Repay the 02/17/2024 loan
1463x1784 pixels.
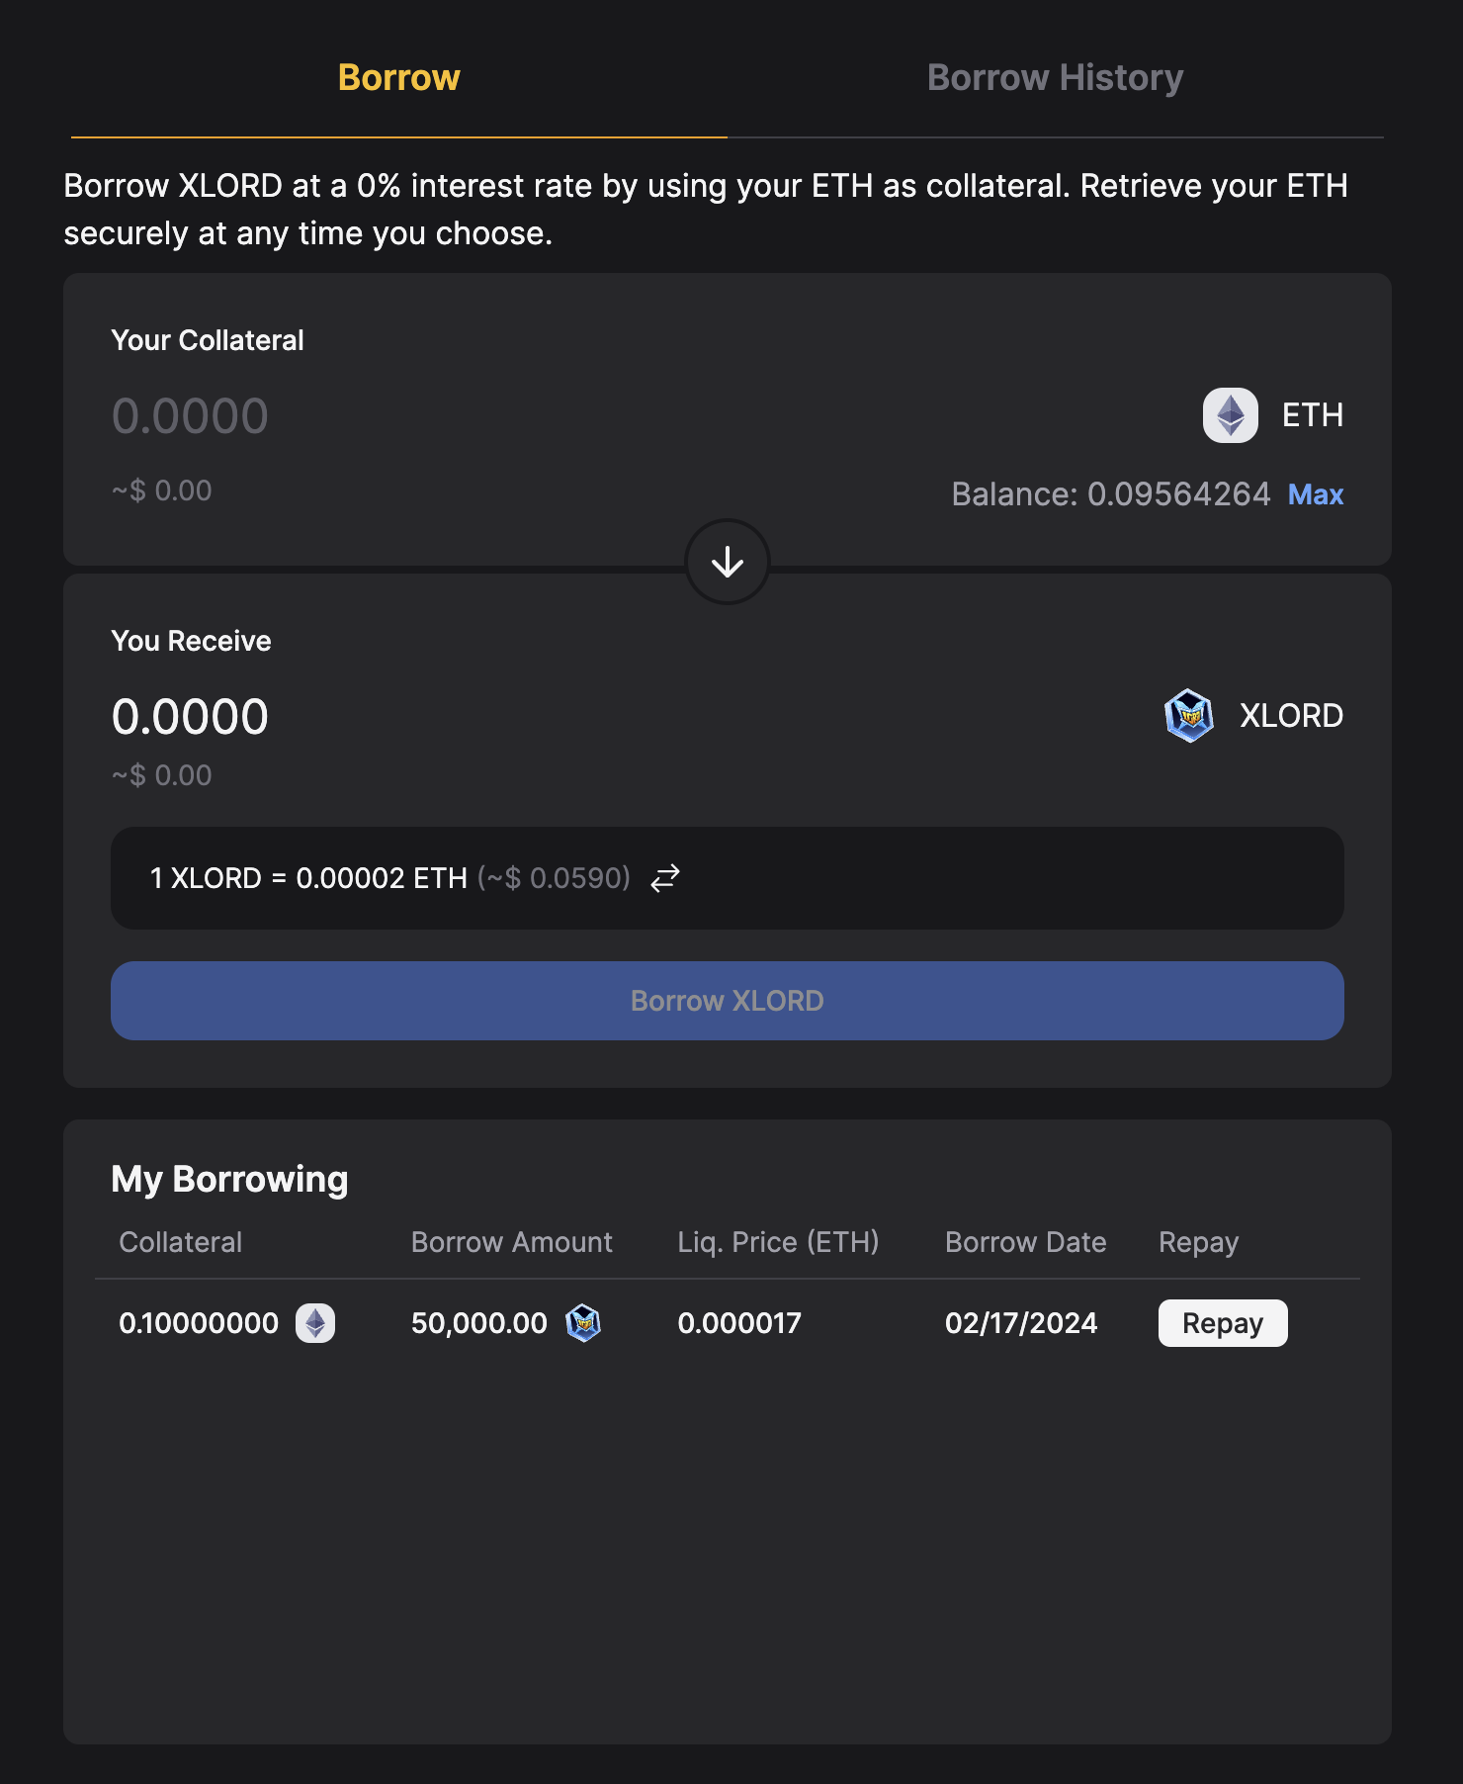point(1222,1323)
